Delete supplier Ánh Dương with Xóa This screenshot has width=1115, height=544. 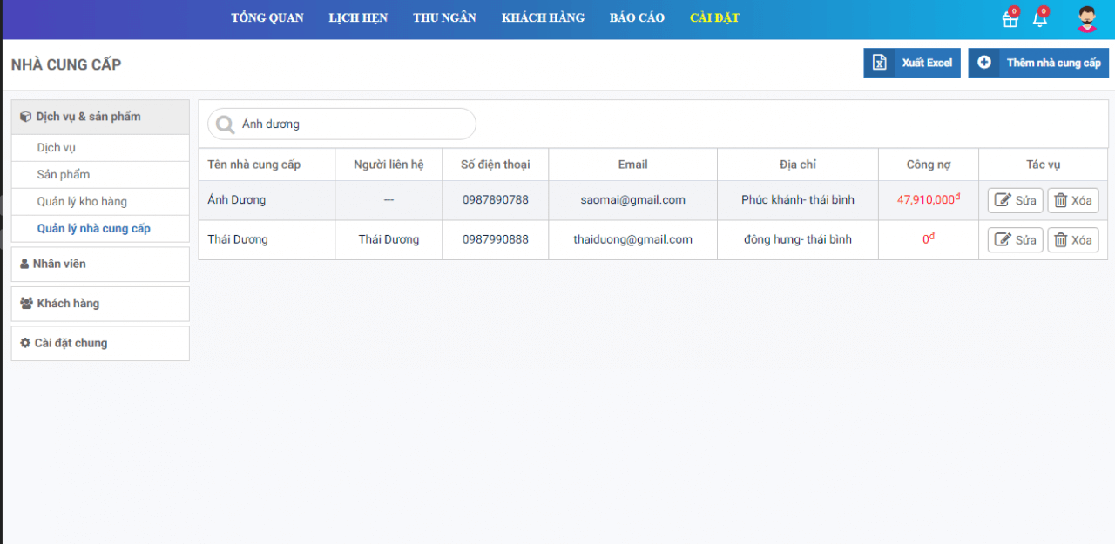tap(1072, 200)
